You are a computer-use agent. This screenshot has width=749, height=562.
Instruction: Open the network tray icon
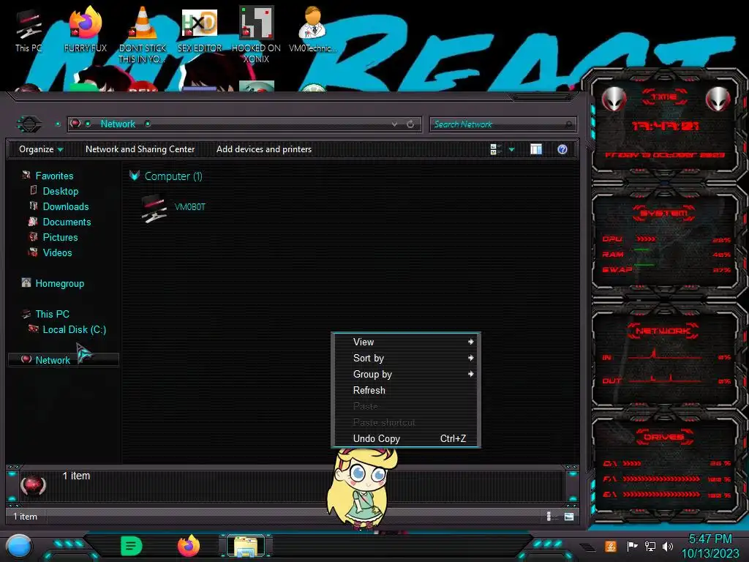[x=650, y=546]
